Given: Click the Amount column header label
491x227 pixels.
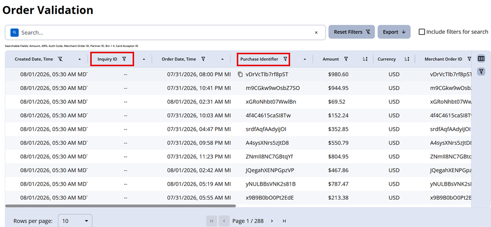Looking at the screenshot, I should pyautogui.click(x=330, y=59).
